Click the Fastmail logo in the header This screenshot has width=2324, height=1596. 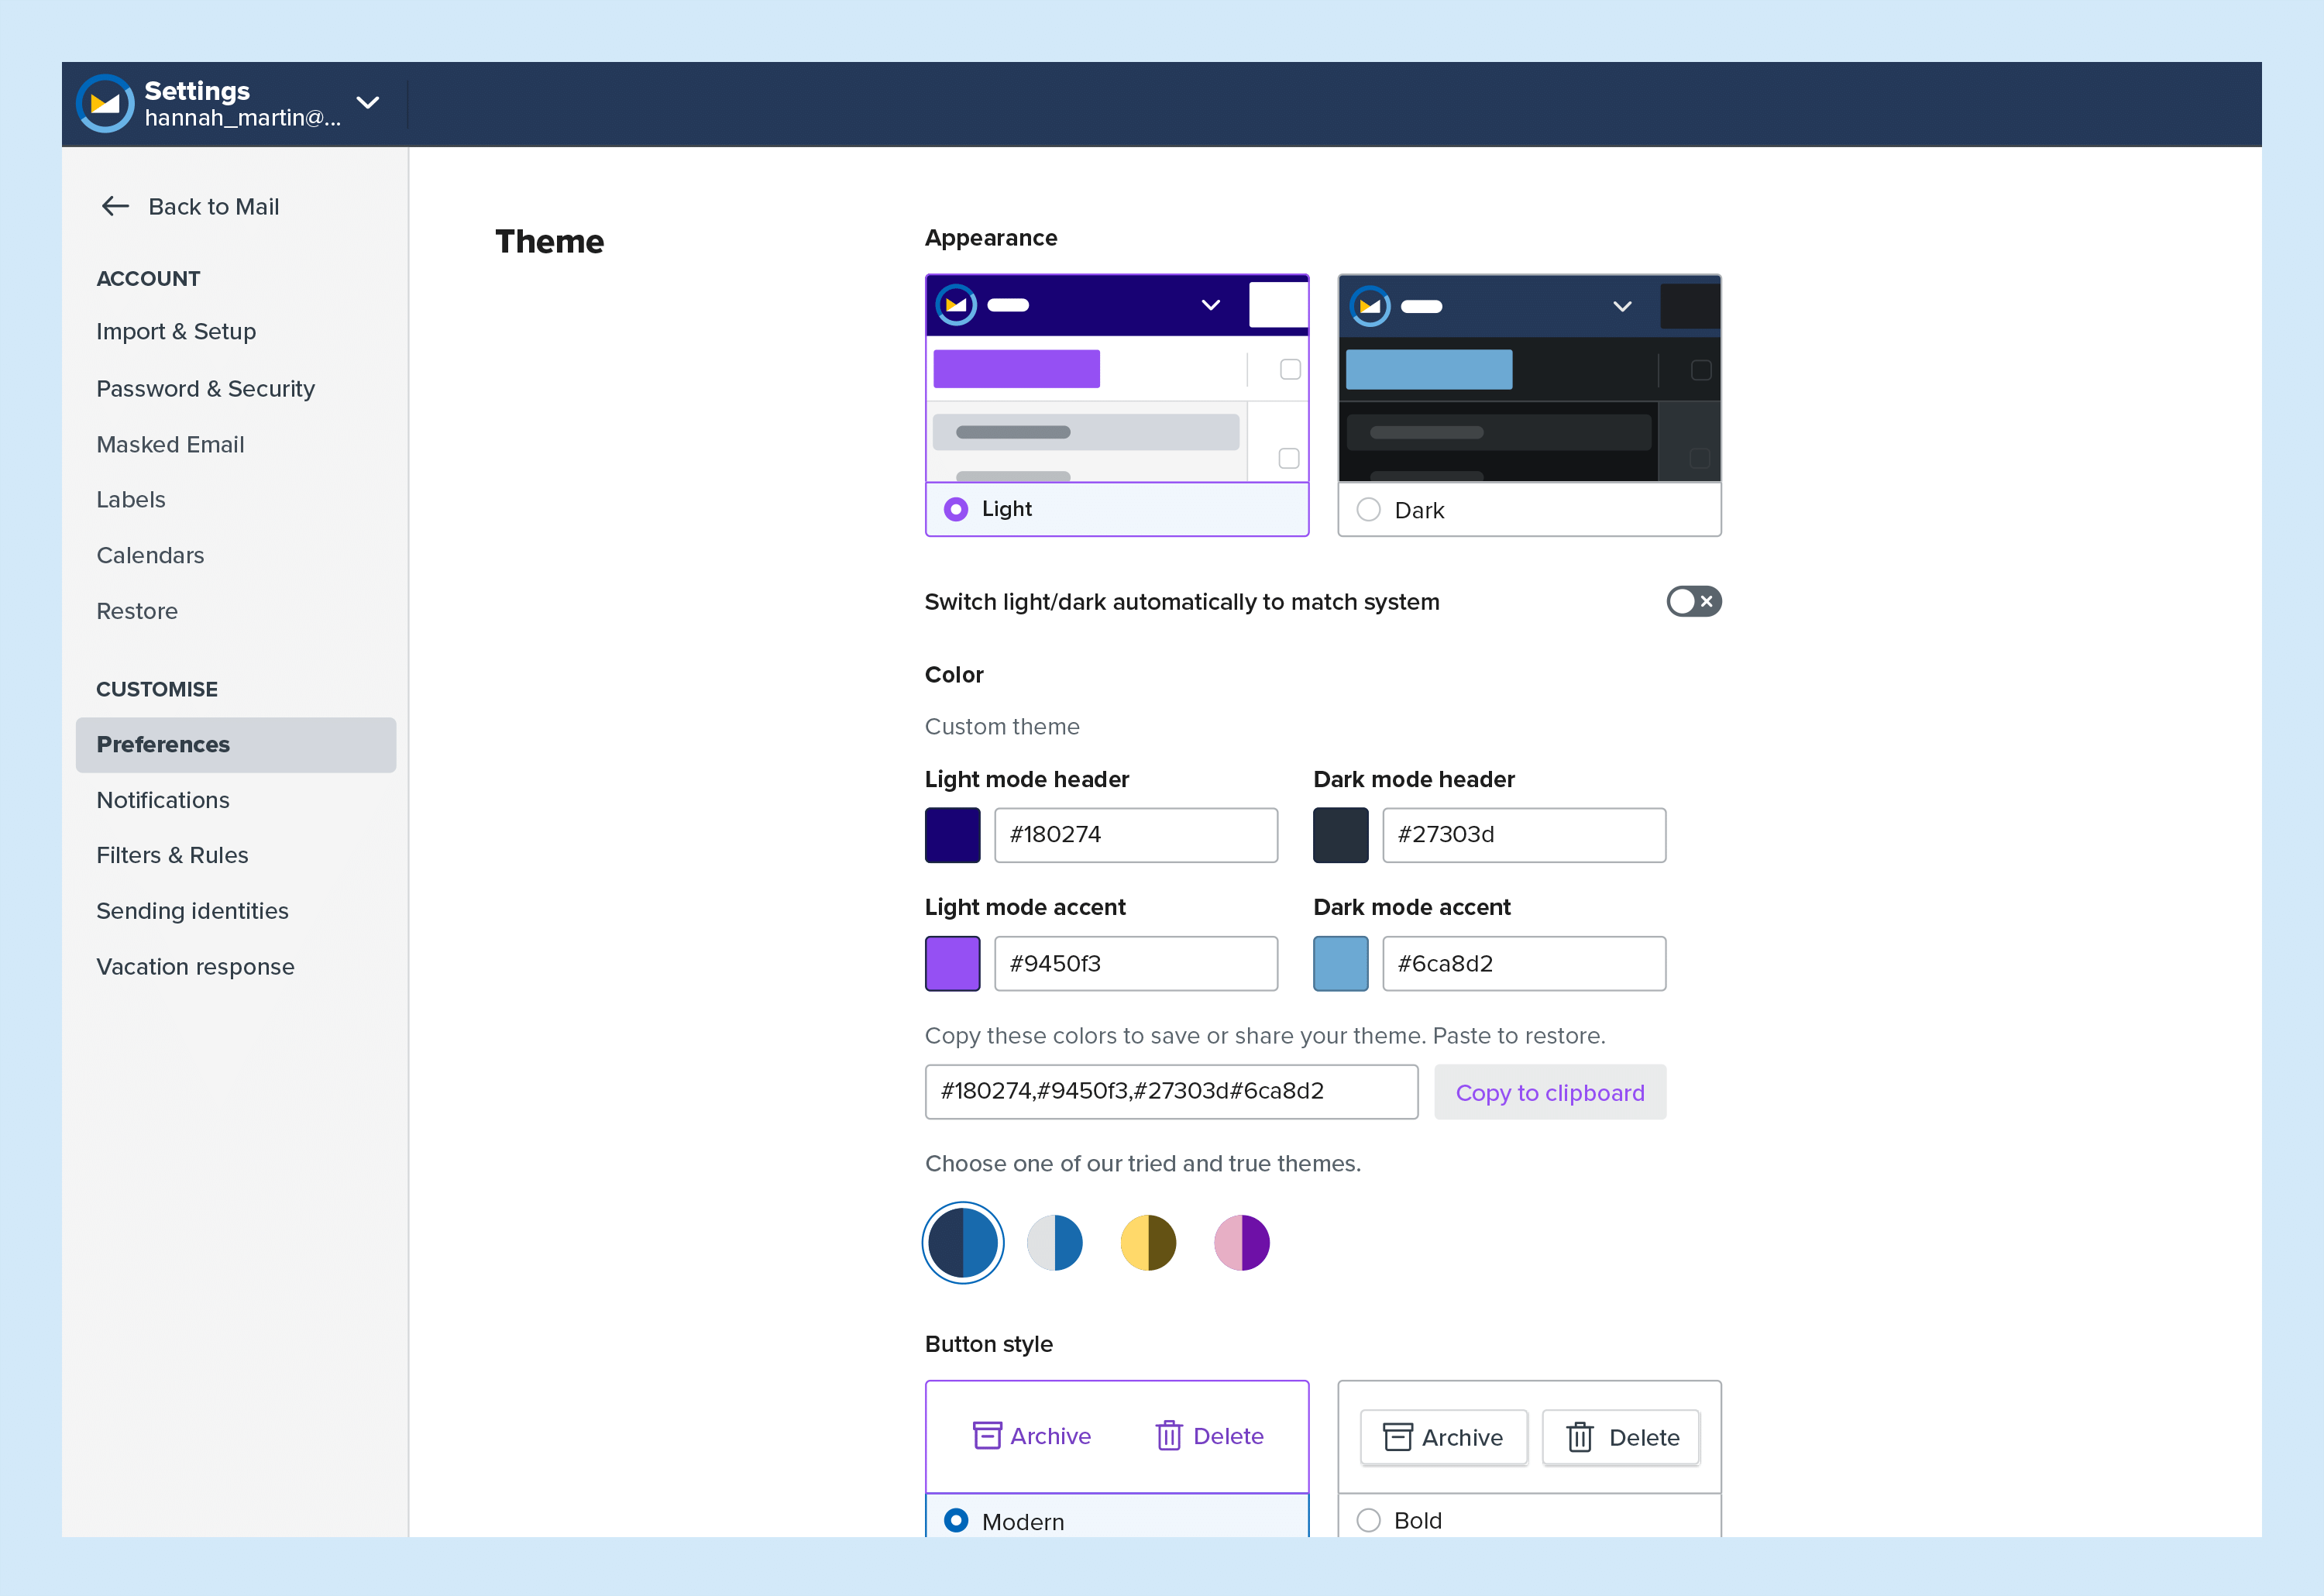pos(105,103)
